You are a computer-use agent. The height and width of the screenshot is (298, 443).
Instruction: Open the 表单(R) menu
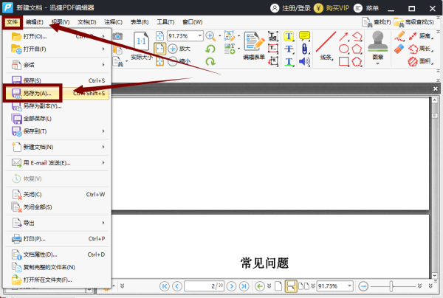tap(140, 22)
